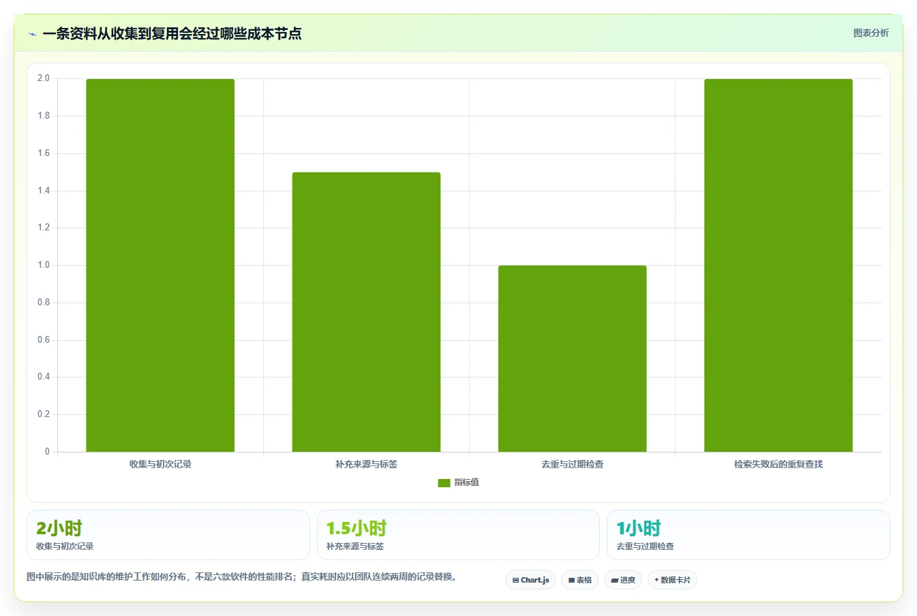The image size is (917, 616).
Task: Click the x-axis label 补充来源与标签
Action: (366, 464)
